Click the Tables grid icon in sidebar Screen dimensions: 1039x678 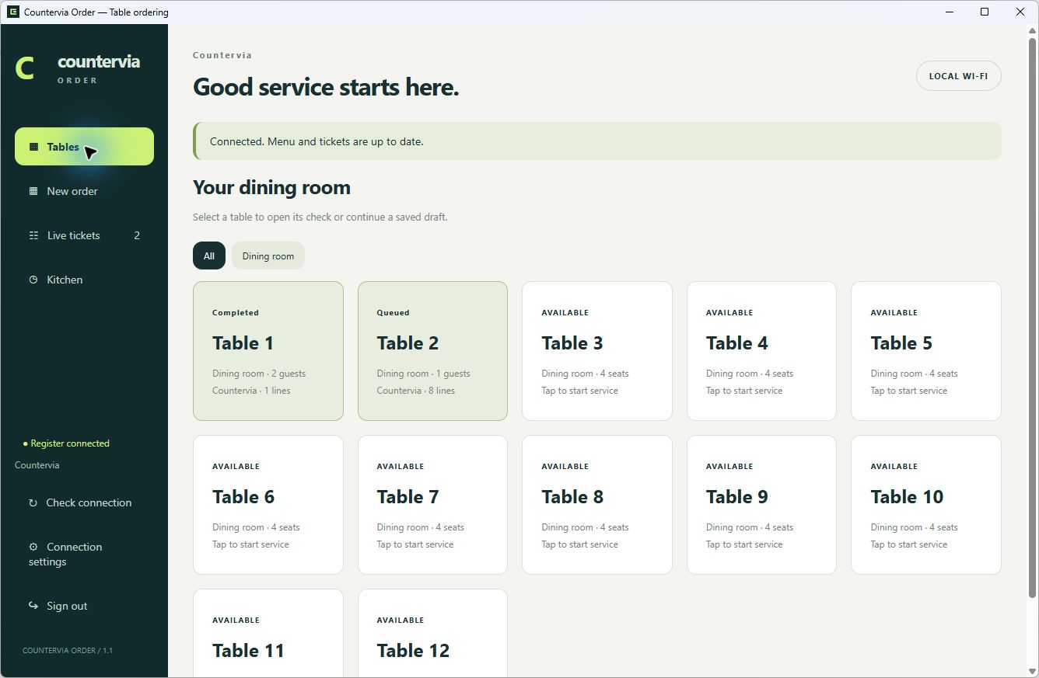pos(33,147)
